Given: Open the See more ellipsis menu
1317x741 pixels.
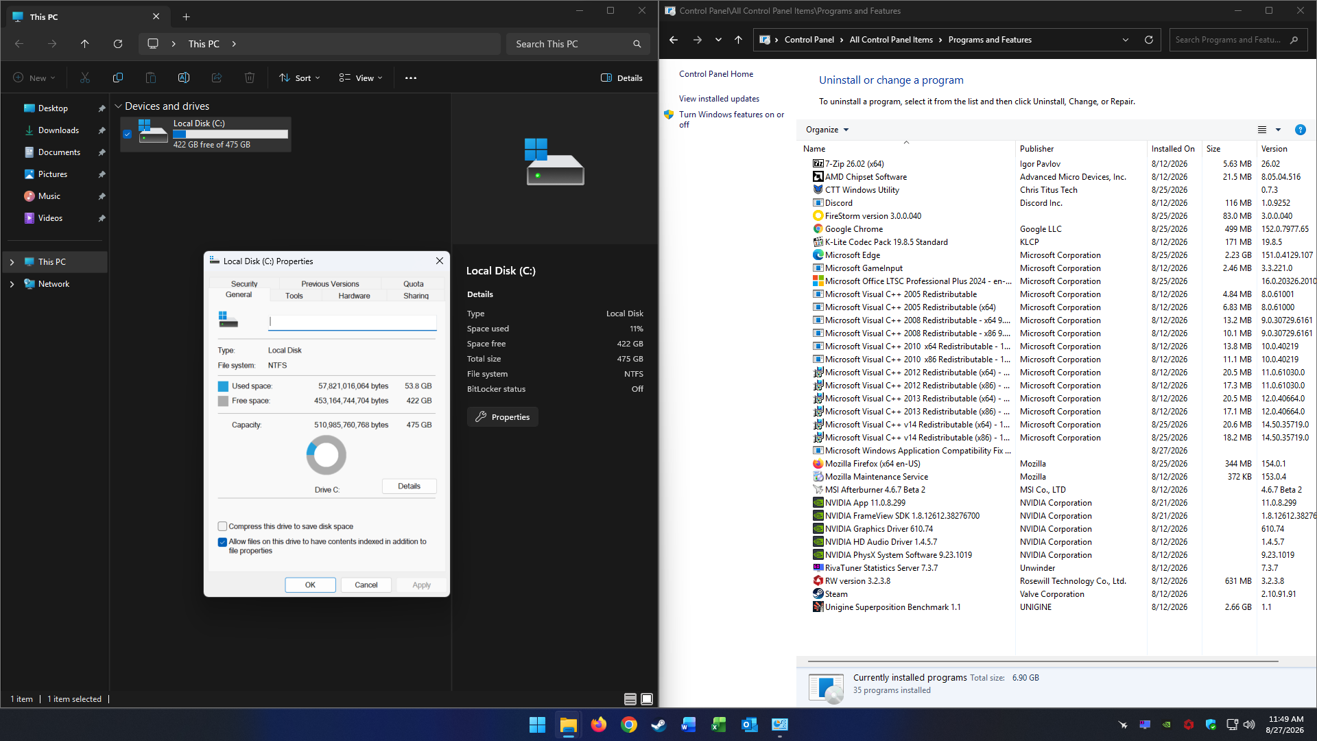Looking at the screenshot, I should (411, 78).
